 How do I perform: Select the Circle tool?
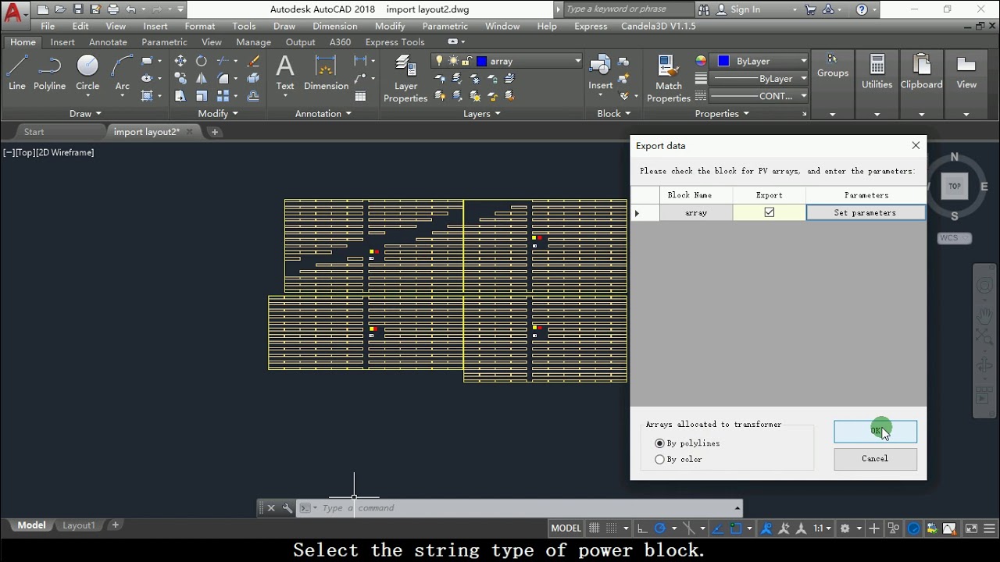pyautogui.click(x=87, y=73)
